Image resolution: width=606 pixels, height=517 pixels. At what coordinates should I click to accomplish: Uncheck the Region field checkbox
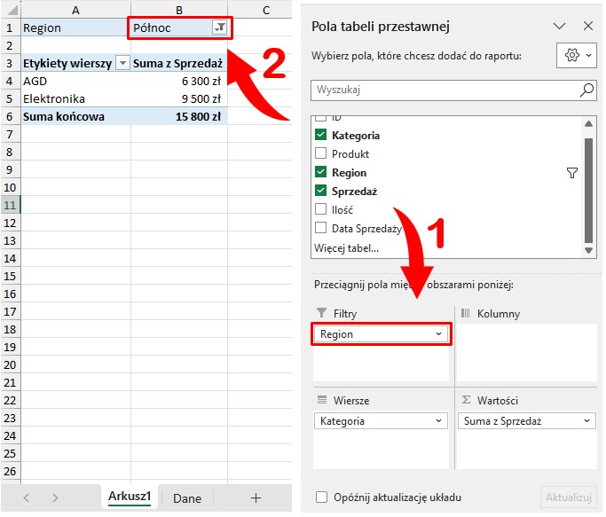(320, 171)
